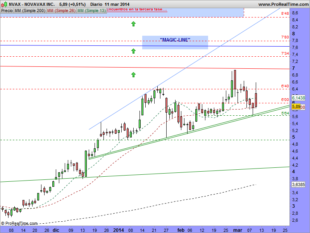
Task: Click the 20 date label on the time axis
Action: [35, 230]
